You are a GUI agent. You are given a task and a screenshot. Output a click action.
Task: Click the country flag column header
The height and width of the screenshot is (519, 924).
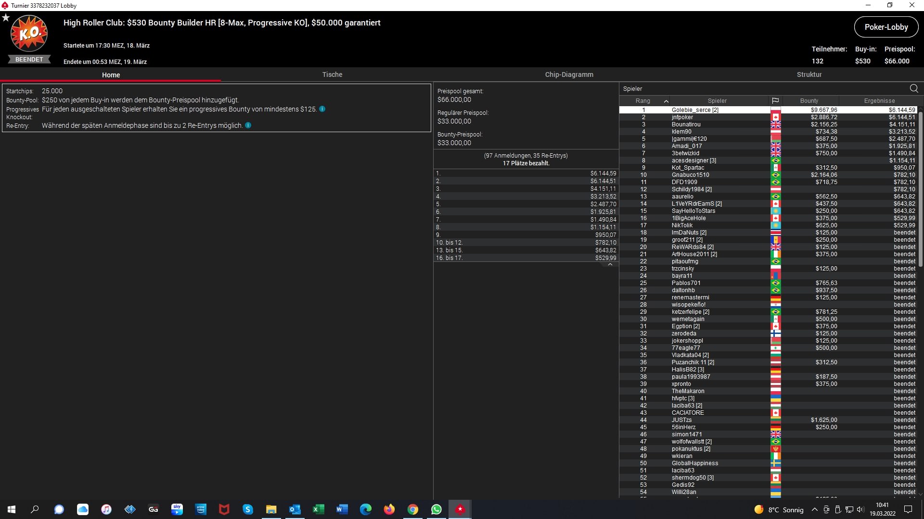coord(775,101)
